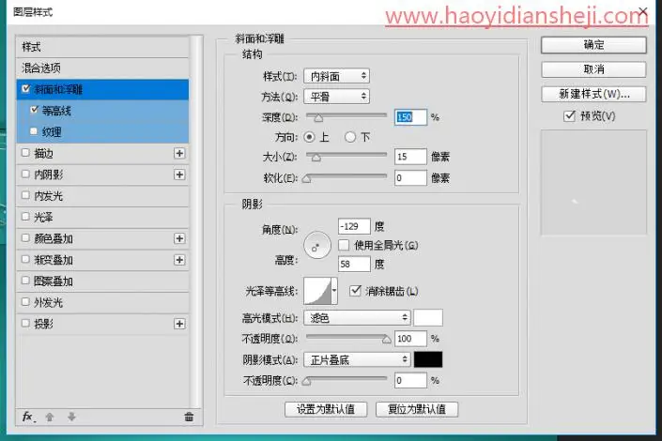Enable 使用全局光 checkbox
The height and width of the screenshot is (441, 662).
click(344, 245)
